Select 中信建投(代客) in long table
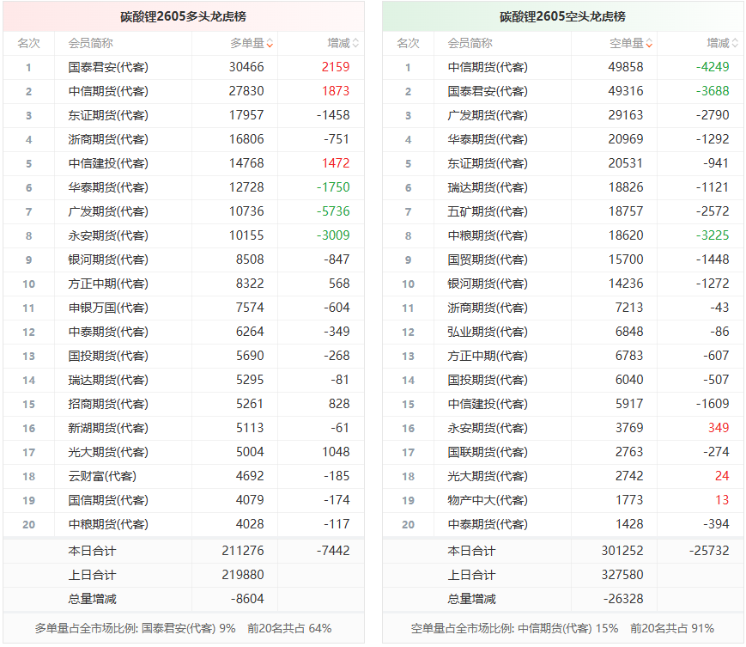The image size is (746, 647). [108, 163]
